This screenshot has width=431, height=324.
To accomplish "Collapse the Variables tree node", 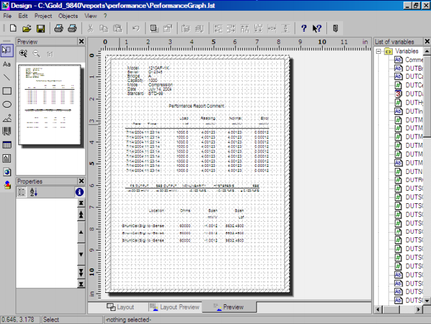I will [x=378, y=51].
